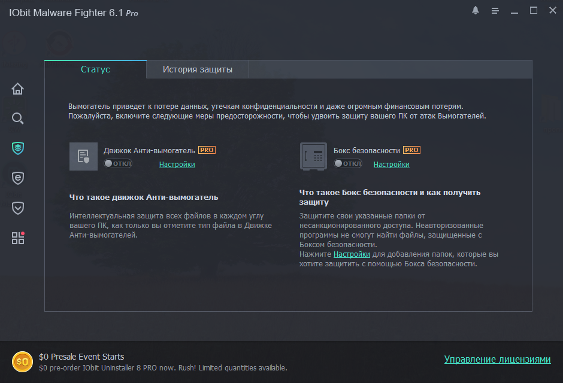This screenshot has width=563, height=383.
Task: Open Настройки link beside Safe Box toggle
Action: pyautogui.click(x=391, y=164)
